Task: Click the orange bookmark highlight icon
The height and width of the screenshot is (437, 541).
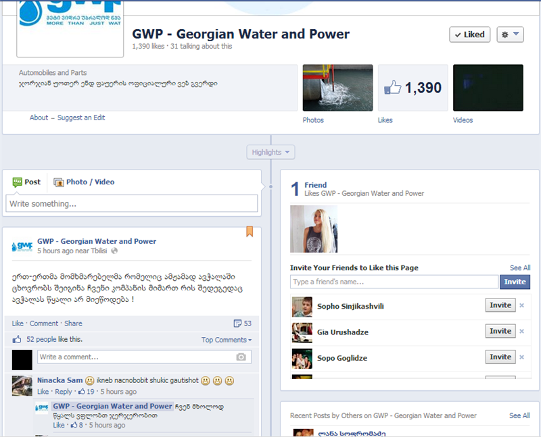Action: click(x=250, y=231)
